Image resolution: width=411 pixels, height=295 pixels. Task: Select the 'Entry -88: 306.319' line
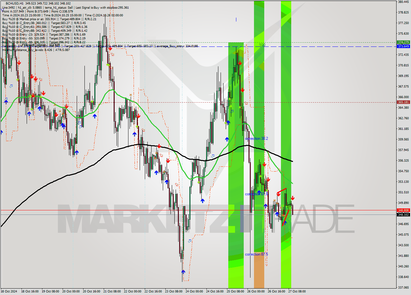[44, 42]
